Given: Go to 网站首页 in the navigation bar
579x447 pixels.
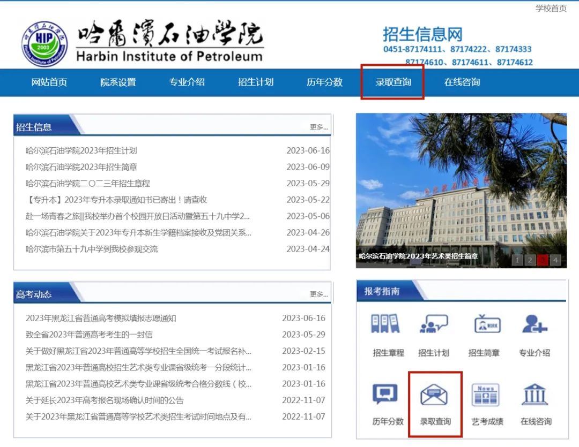Looking at the screenshot, I should click(49, 82).
